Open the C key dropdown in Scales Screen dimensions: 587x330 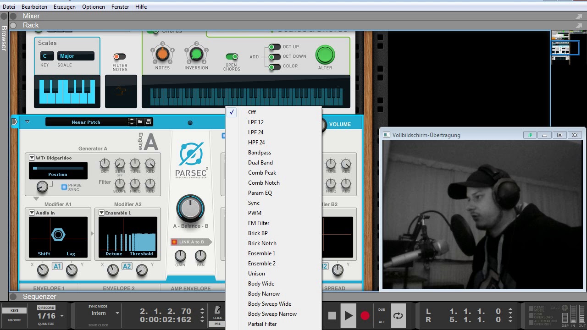point(47,56)
